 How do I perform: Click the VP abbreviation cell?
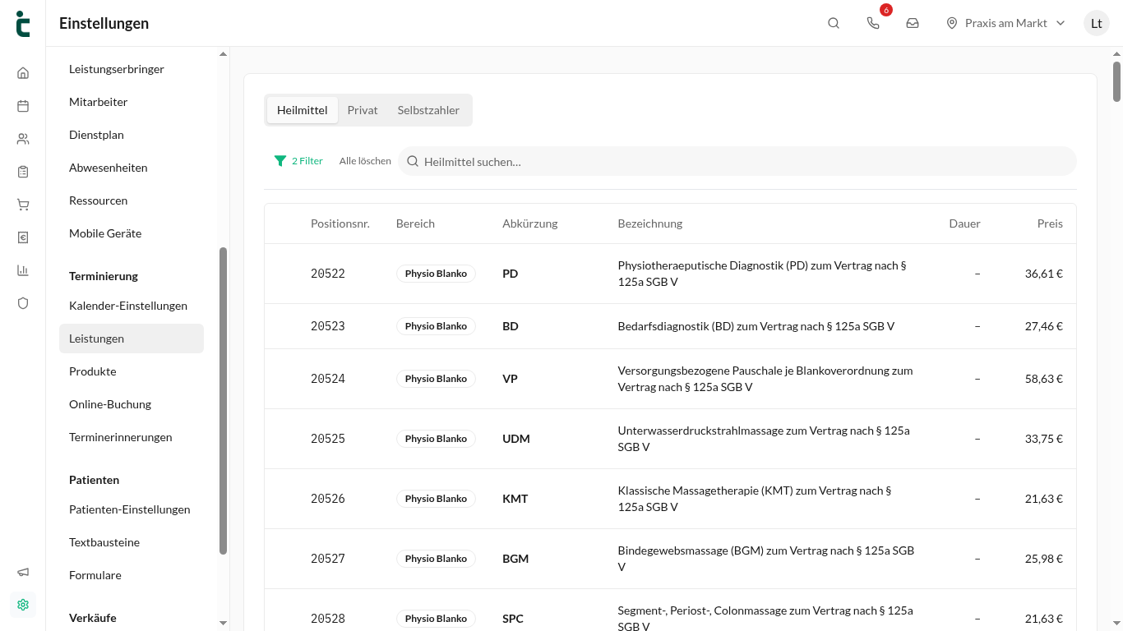pos(510,379)
